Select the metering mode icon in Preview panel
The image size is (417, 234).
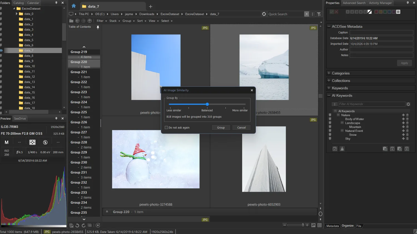pos(33,142)
